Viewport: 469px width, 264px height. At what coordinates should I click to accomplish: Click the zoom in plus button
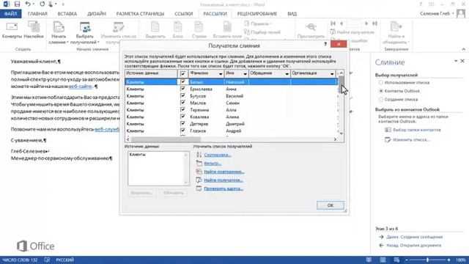448,260
